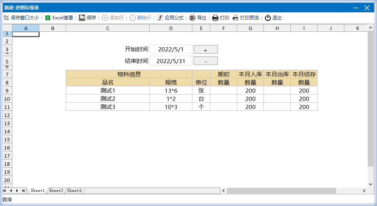Select column D header
The image size is (377, 206).
[x=171, y=28]
